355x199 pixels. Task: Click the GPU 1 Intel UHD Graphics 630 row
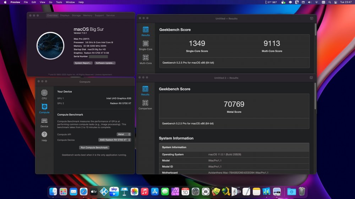(94, 98)
